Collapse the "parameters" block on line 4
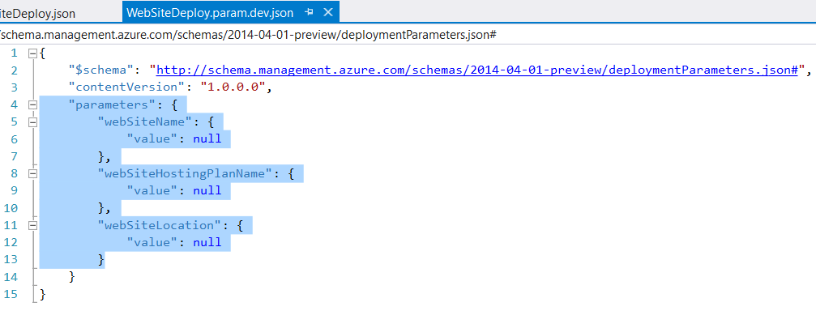The width and height of the screenshot is (816, 311). [x=32, y=104]
